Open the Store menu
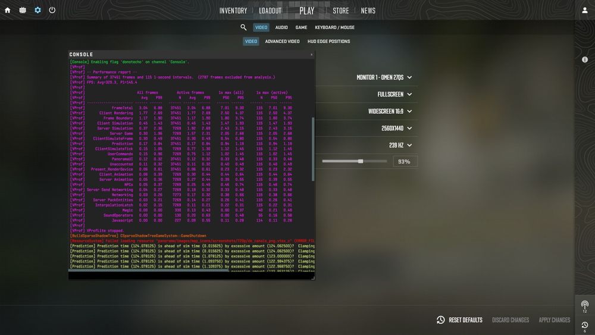Image resolution: width=595 pixels, height=335 pixels. point(341,11)
